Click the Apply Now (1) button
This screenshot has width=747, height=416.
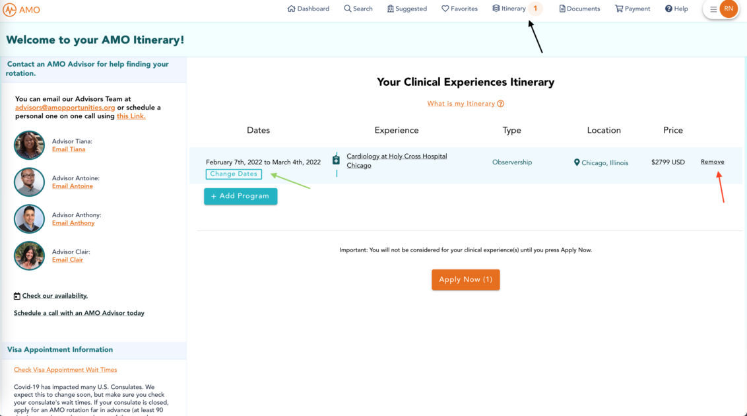point(465,280)
